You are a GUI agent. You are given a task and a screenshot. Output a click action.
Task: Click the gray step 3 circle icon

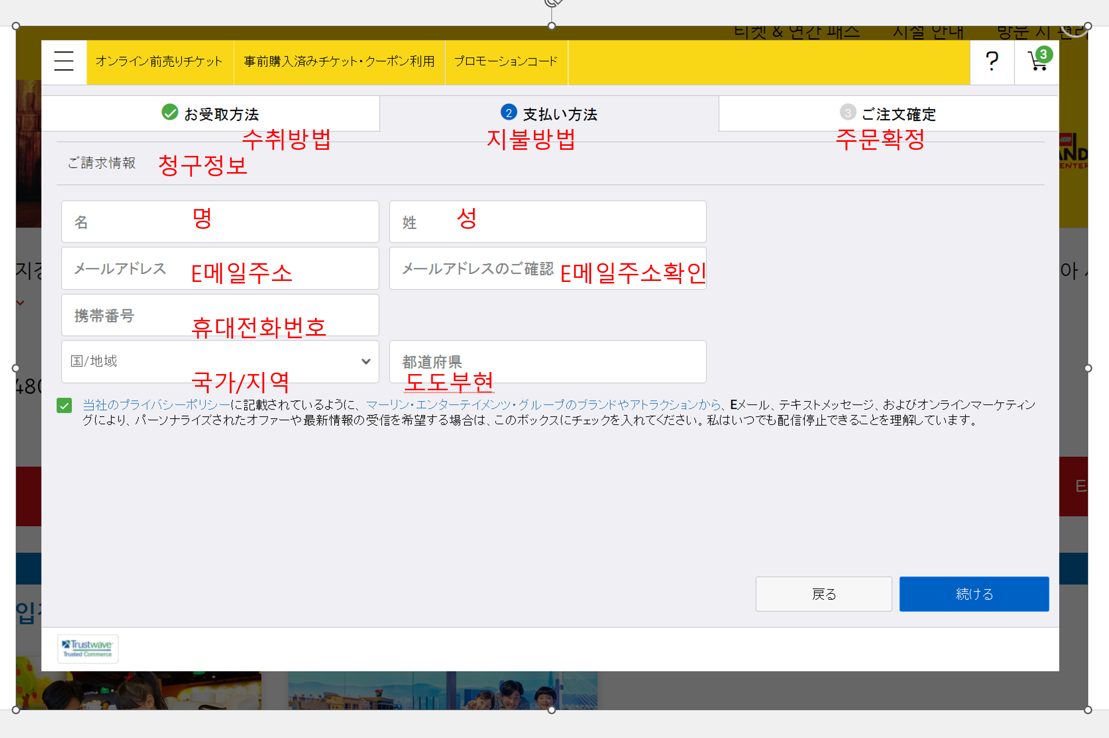(847, 112)
